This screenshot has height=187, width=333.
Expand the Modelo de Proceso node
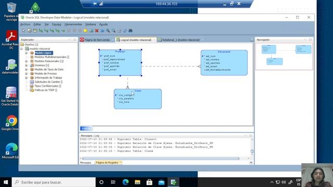26,74
